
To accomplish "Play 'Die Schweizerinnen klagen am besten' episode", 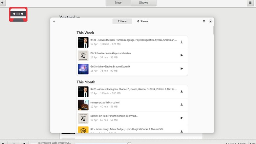I will tap(181, 55).
